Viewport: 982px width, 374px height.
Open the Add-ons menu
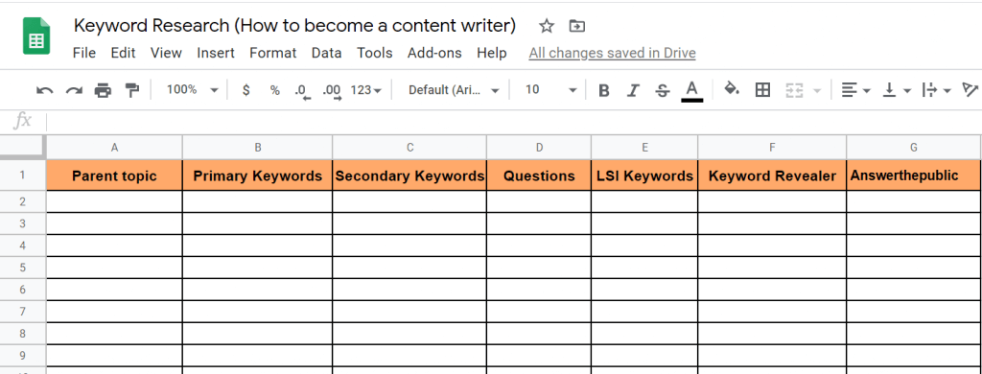click(434, 54)
